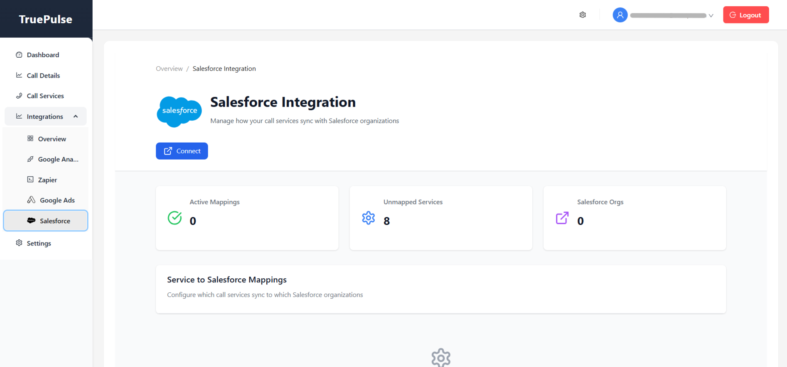Viewport: 787px width, 367px height.
Task: Click the green Active Mappings checkmark icon
Action: click(175, 218)
